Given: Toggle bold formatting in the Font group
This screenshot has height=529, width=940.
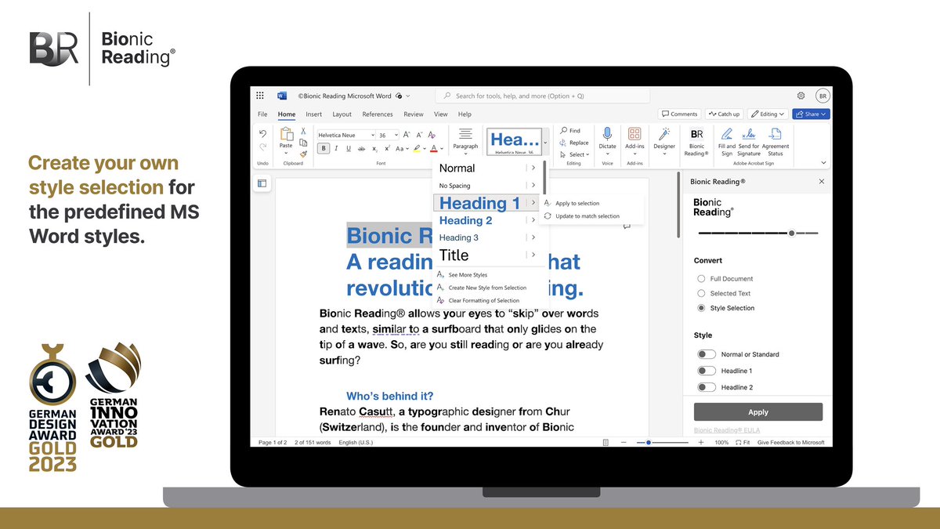Looking at the screenshot, I should click(x=323, y=148).
